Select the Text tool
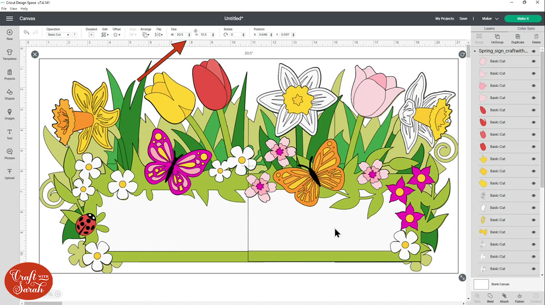Screen dimensions: 545x305 pyautogui.click(x=10, y=134)
